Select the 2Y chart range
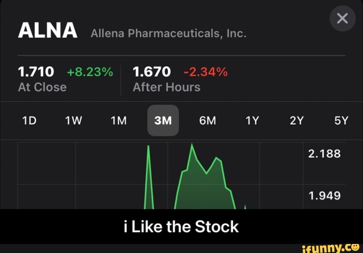This screenshot has width=363, height=253. pyautogui.click(x=296, y=121)
